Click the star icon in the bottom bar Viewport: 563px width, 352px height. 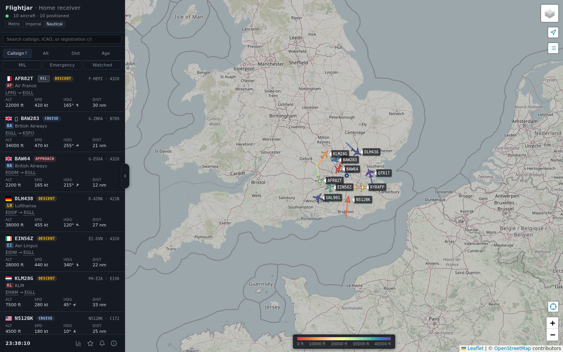coord(90,343)
